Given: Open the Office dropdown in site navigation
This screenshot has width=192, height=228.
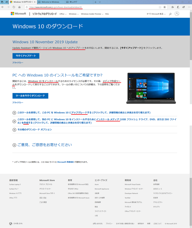Looking at the screenshot, I should tap(63, 14).
